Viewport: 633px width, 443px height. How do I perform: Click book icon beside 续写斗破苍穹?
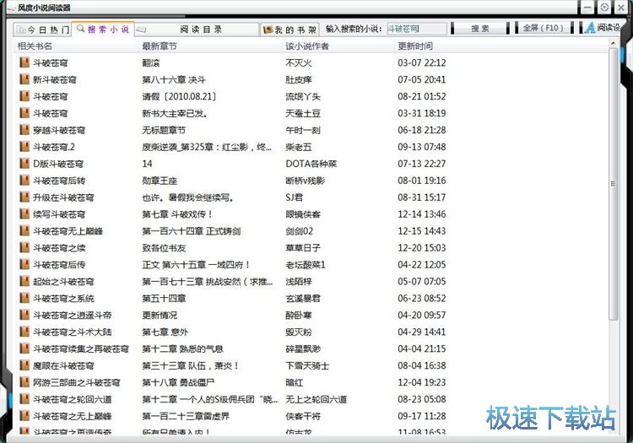click(x=24, y=213)
